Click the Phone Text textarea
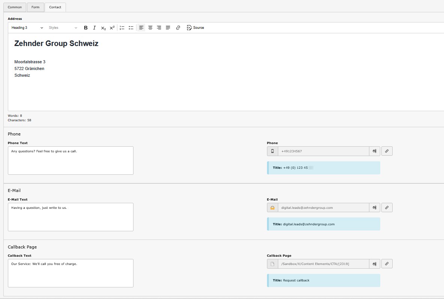Image resolution: width=444 pixels, height=299 pixels. (70, 161)
